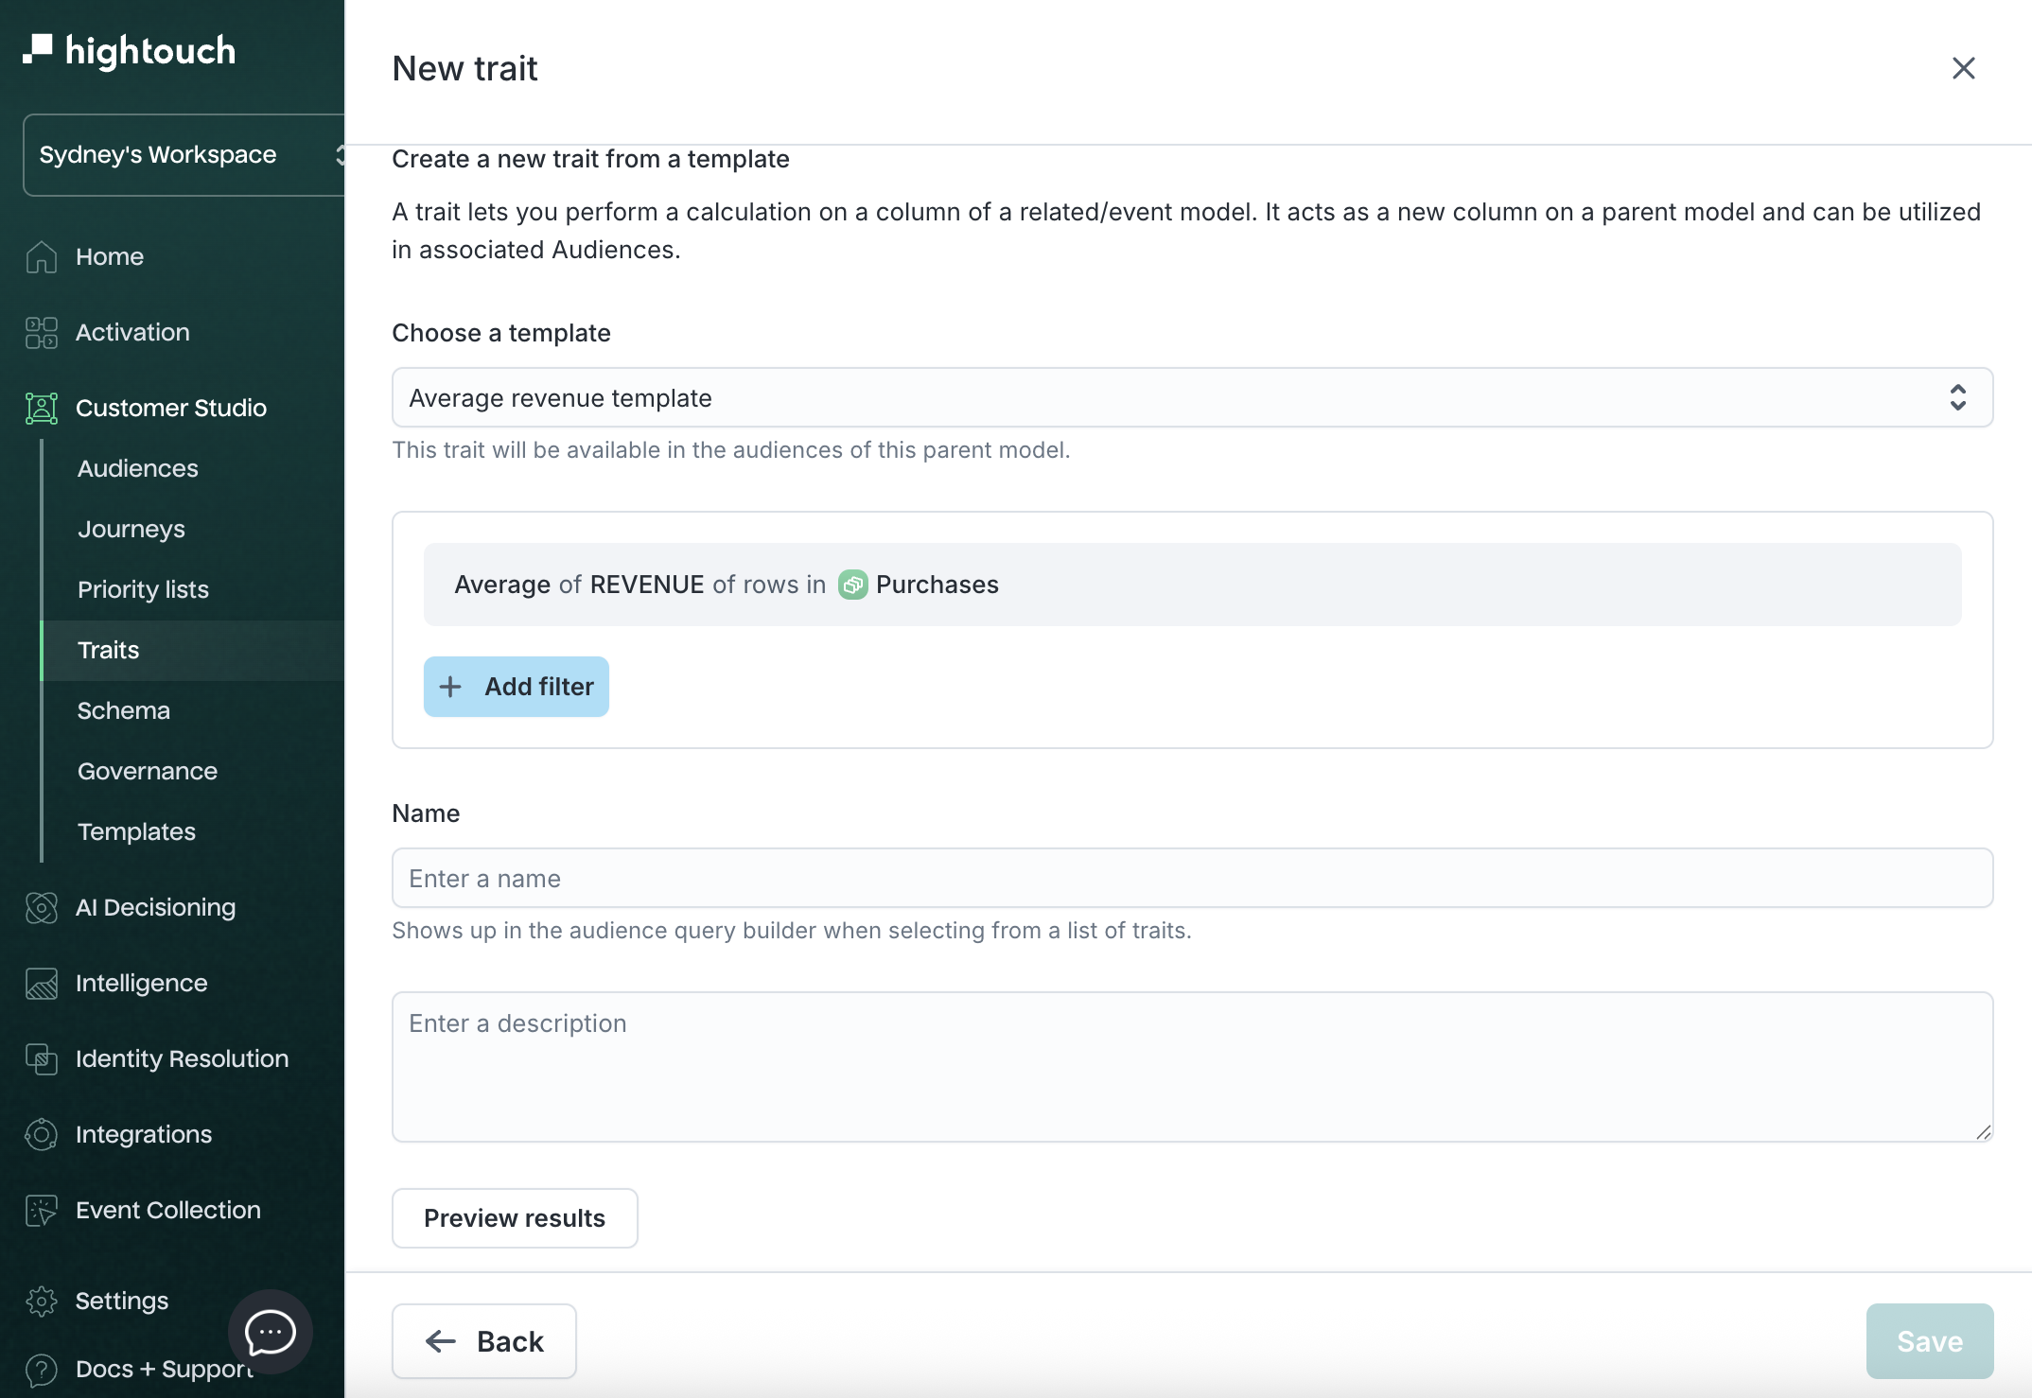Image resolution: width=2032 pixels, height=1398 pixels.
Task: Click the Customer Studio icon
Action: (42, 408)
